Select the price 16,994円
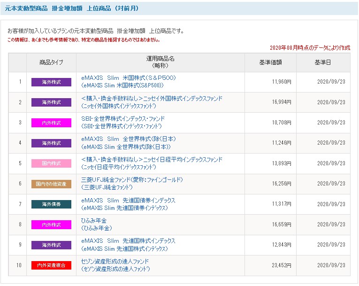The height and width of the screenshot is (286, 359). [x=282, y=102]
